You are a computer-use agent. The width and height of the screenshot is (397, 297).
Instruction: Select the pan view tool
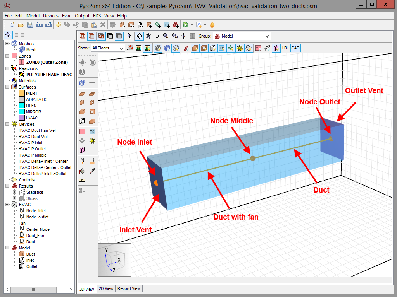[x=157, y=36]
